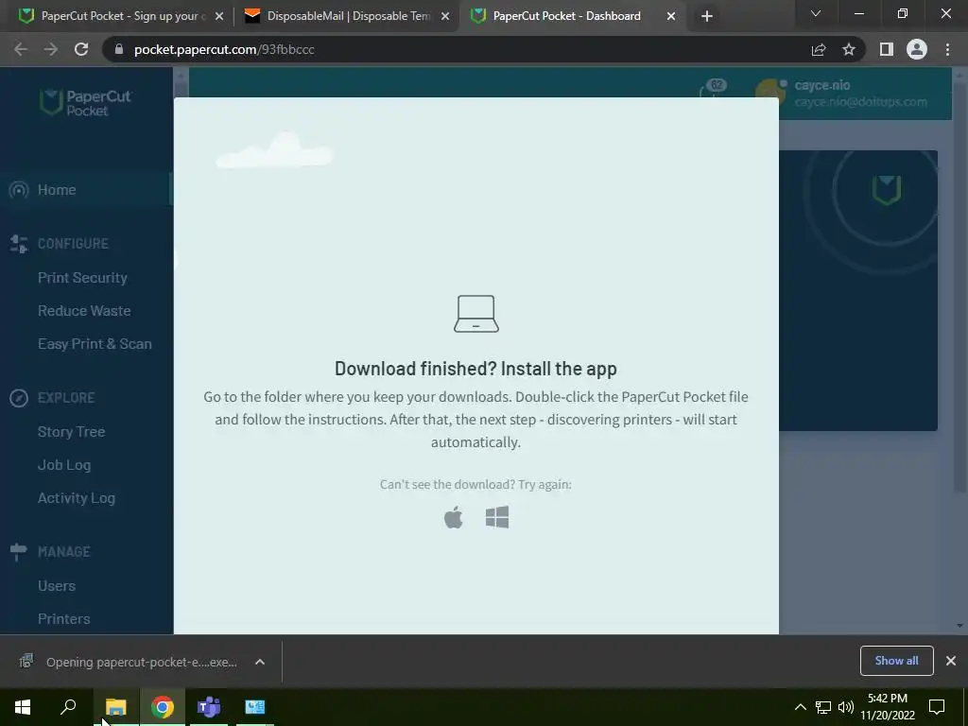Go forward in browser history
The width and height of the screenshot is (968, 726).
point(51,49)
